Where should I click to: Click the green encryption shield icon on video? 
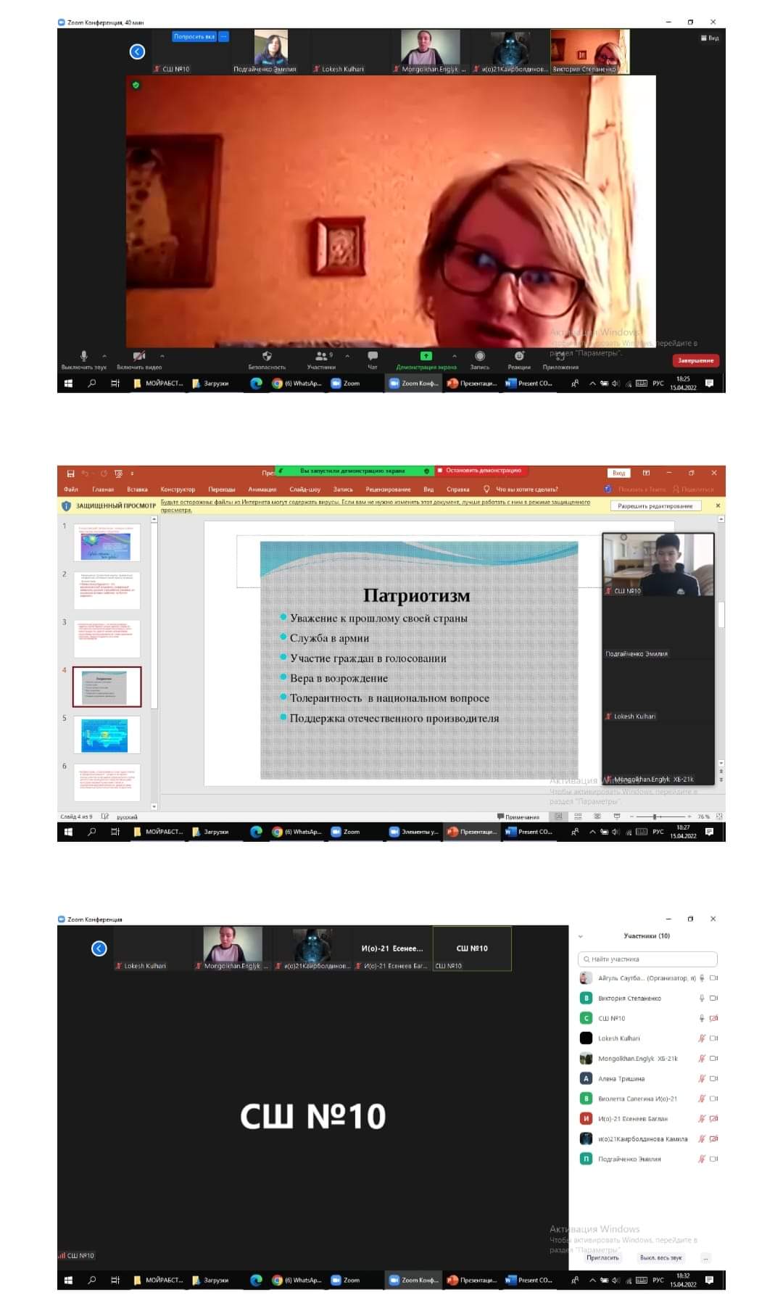tap(136, 85)
